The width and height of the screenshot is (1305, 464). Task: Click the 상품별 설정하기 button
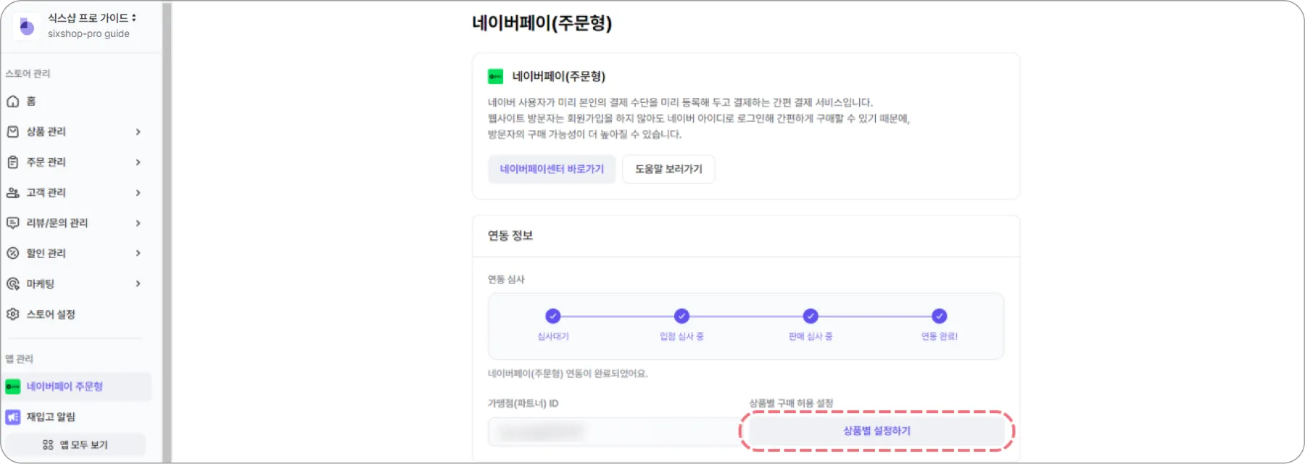(877, 431)
